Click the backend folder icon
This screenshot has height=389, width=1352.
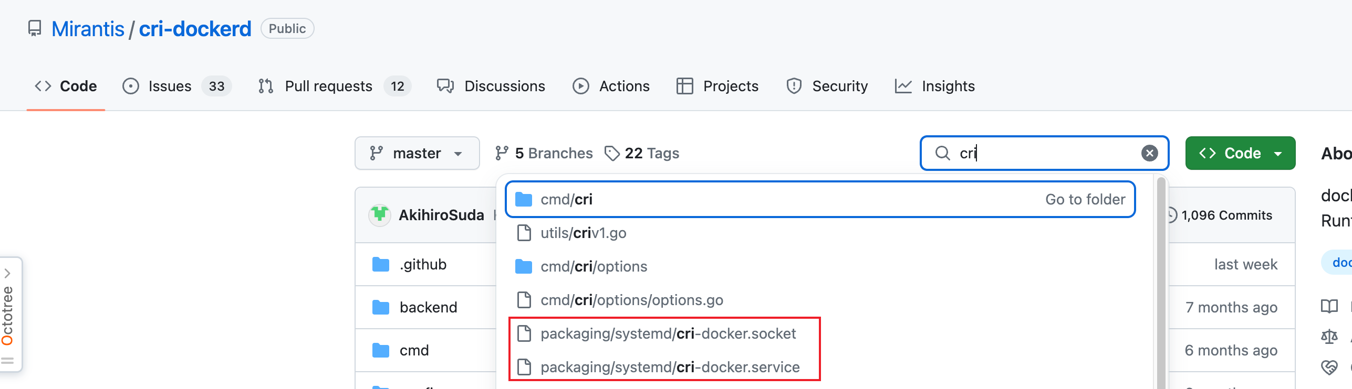[382, 307]
